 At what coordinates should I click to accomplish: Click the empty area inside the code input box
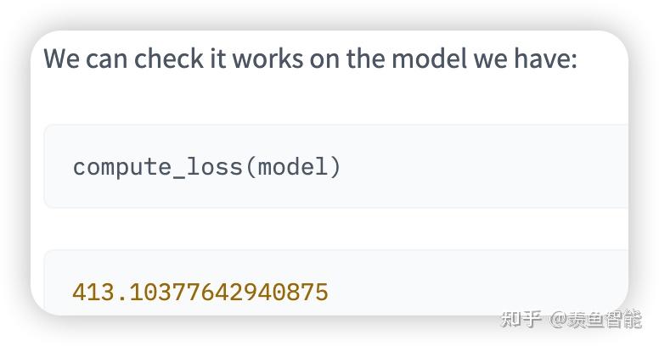[483, 167]
